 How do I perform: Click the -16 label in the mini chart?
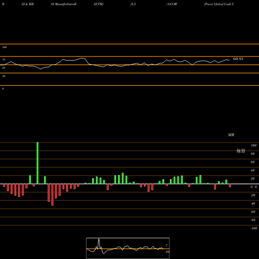click(167, 252)
